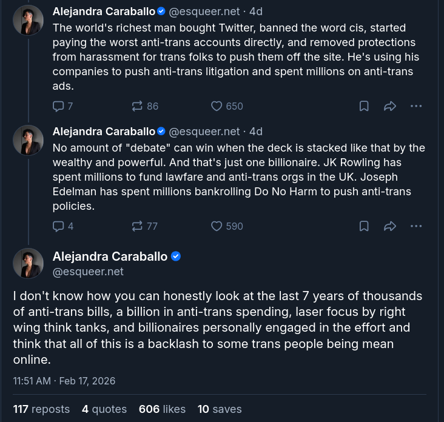Screen dimensions: 444x422
Task: Like the second post with 590 likes
Action: click(x=227, y=226)
